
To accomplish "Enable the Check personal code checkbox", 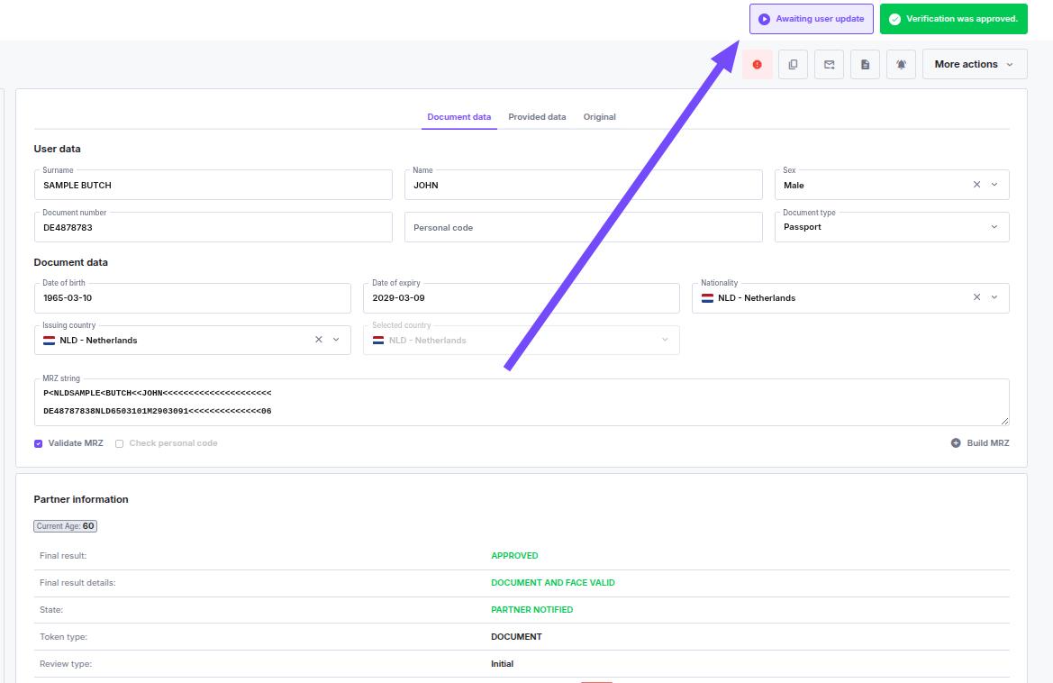I will pyautogui.click(x=119, y=443).
